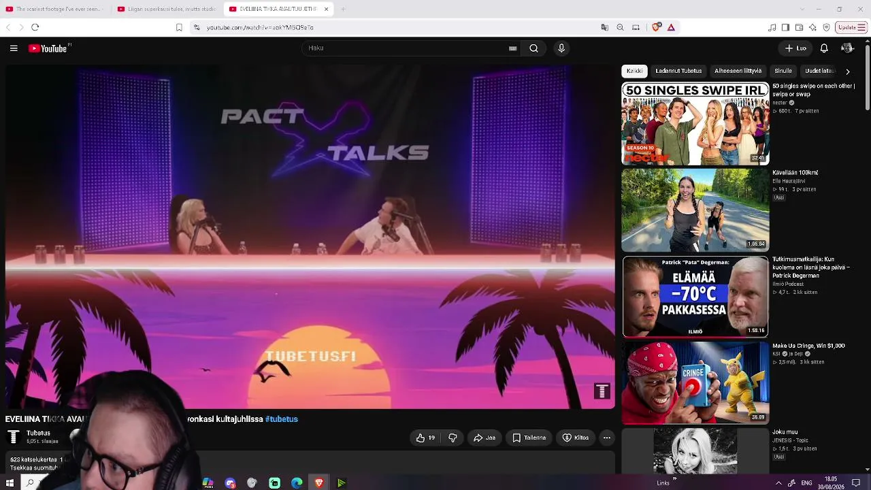Switch the ENG input language
This screenshot has width=871, height=490.
click(806, 483)
